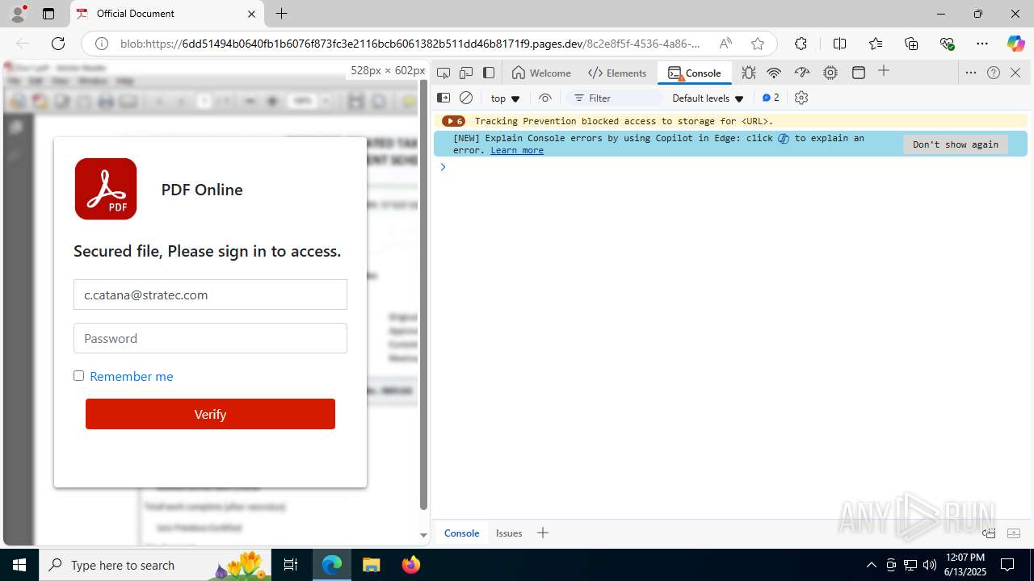
Task: Select the Console tab in top bar
Action: [695, 73]
